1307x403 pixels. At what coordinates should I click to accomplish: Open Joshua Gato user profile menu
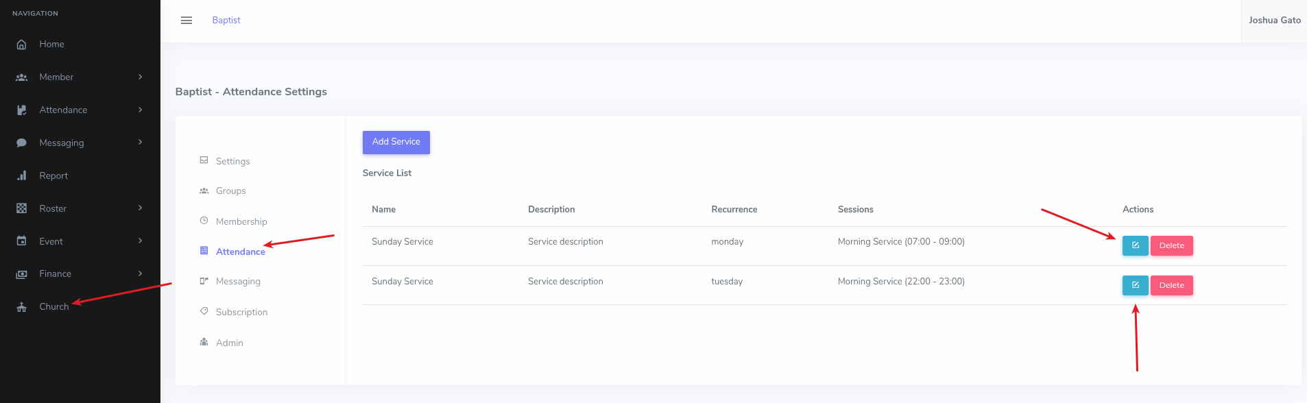tap(1273, 21)
